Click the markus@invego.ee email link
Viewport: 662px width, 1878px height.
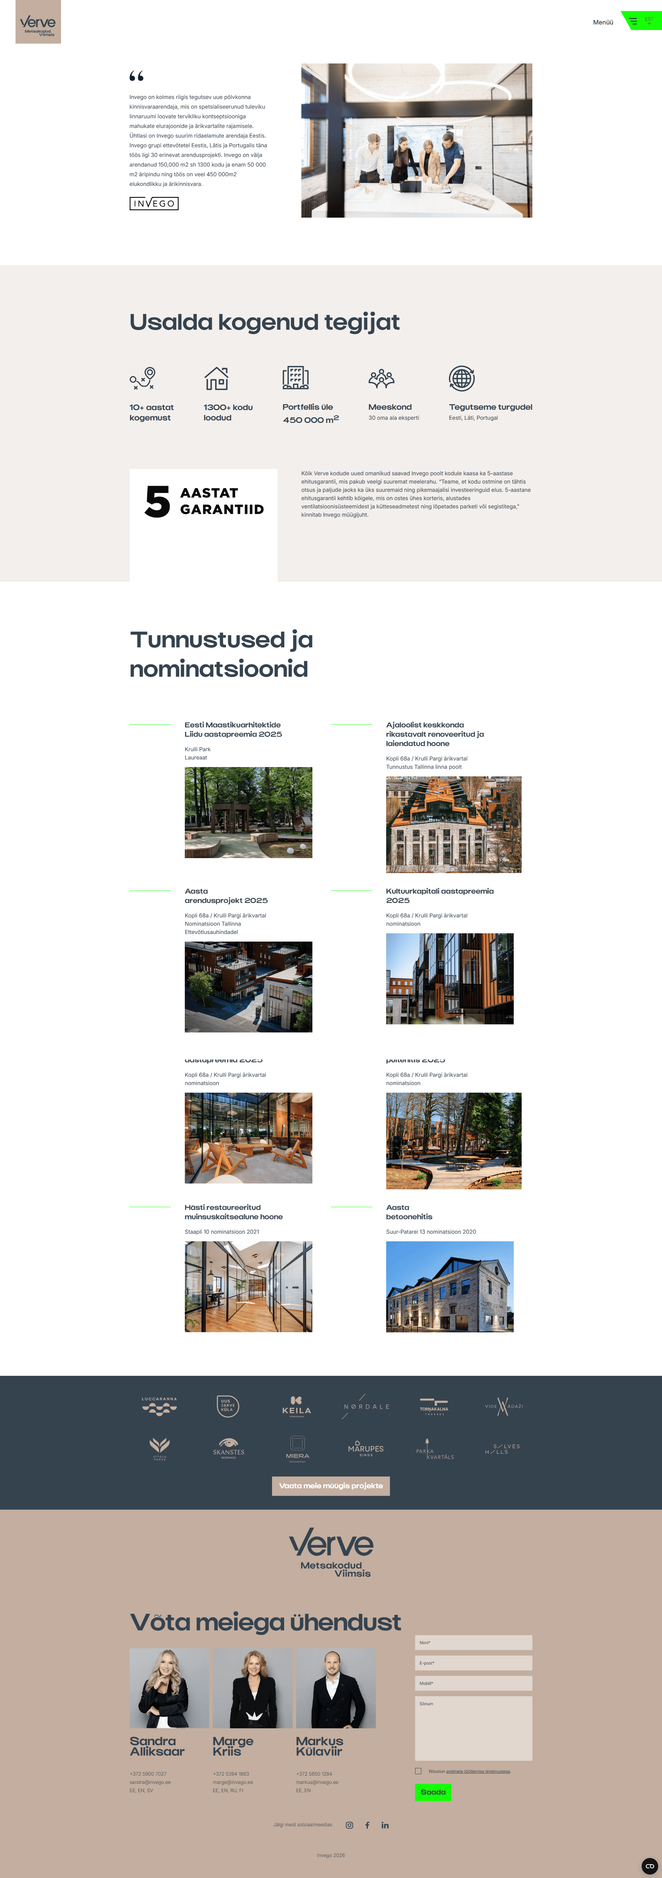(x=317, y=1782)
